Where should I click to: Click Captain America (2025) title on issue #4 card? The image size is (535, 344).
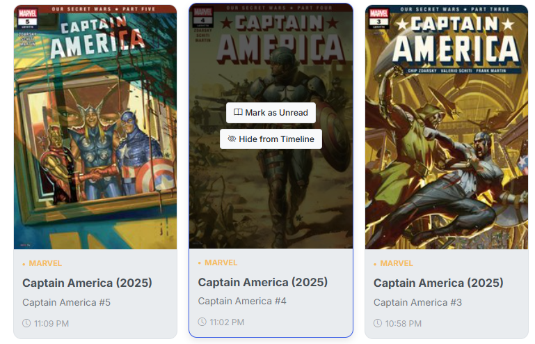pos(262,282)
